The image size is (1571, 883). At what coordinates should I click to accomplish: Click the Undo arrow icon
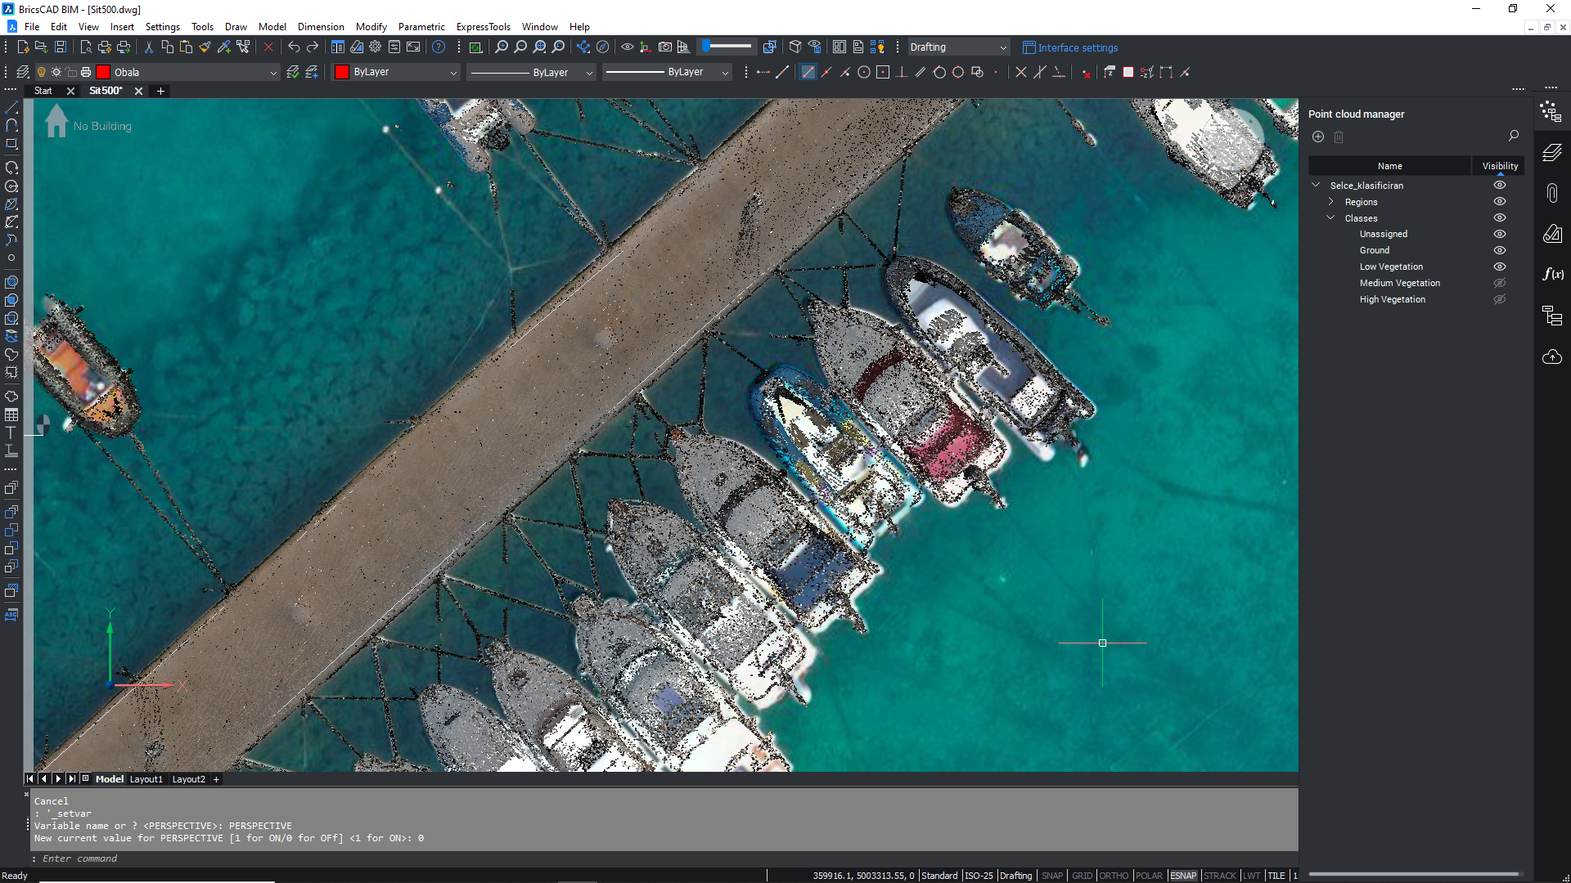[x=294, y=47]
